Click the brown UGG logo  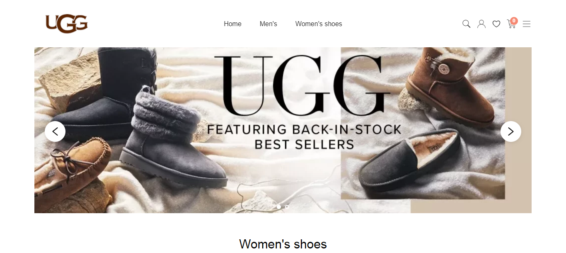tap(67, 24)
